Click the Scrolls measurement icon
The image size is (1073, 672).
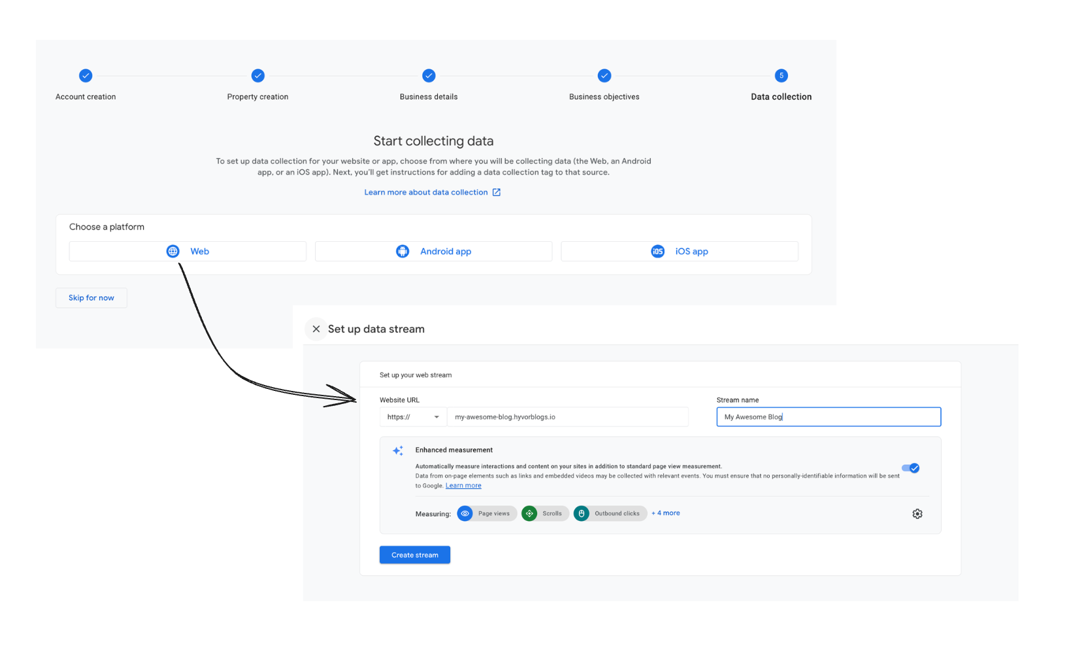tap(529, 513)
